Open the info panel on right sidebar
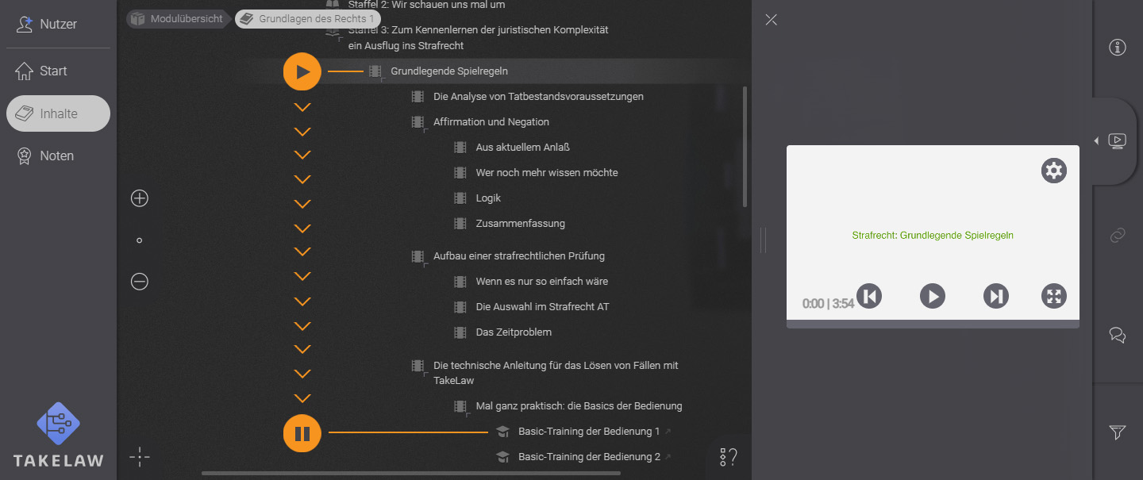The height and width of the screenshot is (480, 1143). (x=1117, y=48)
